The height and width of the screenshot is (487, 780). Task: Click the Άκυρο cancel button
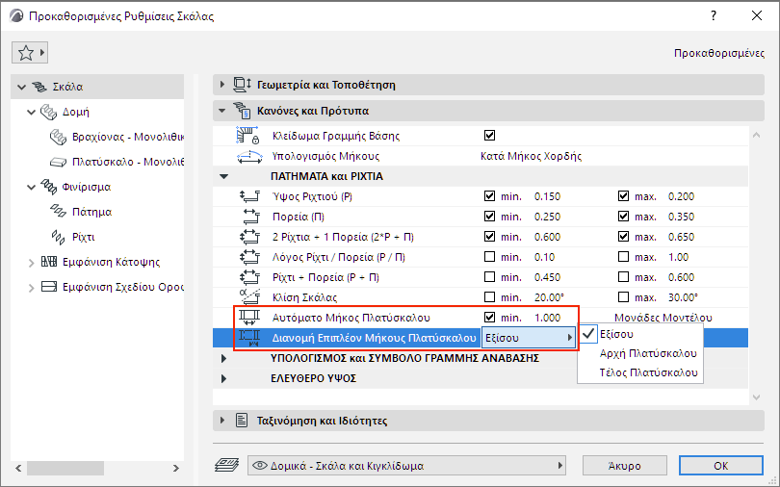(624, 466)
